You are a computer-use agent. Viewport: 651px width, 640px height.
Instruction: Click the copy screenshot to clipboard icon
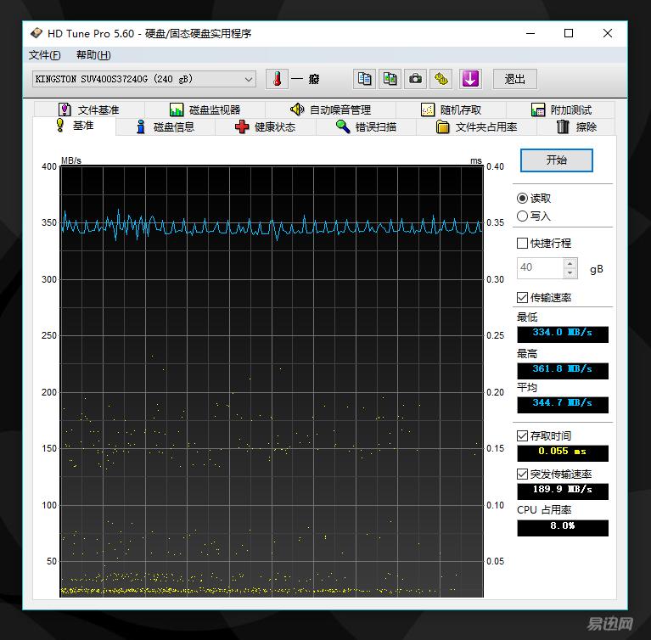click(390, 79)
